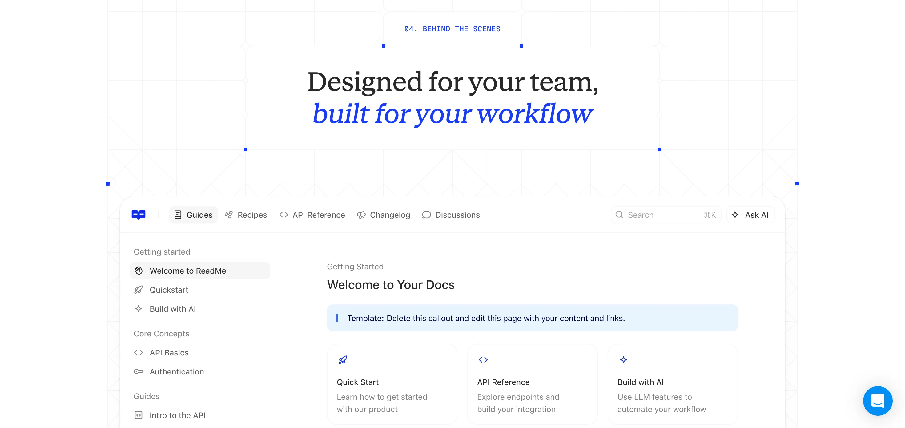Click the Getting Started breadcrumb above title
Image resolution: width=905 pixels, height=428 pixels.
[355, 266]
